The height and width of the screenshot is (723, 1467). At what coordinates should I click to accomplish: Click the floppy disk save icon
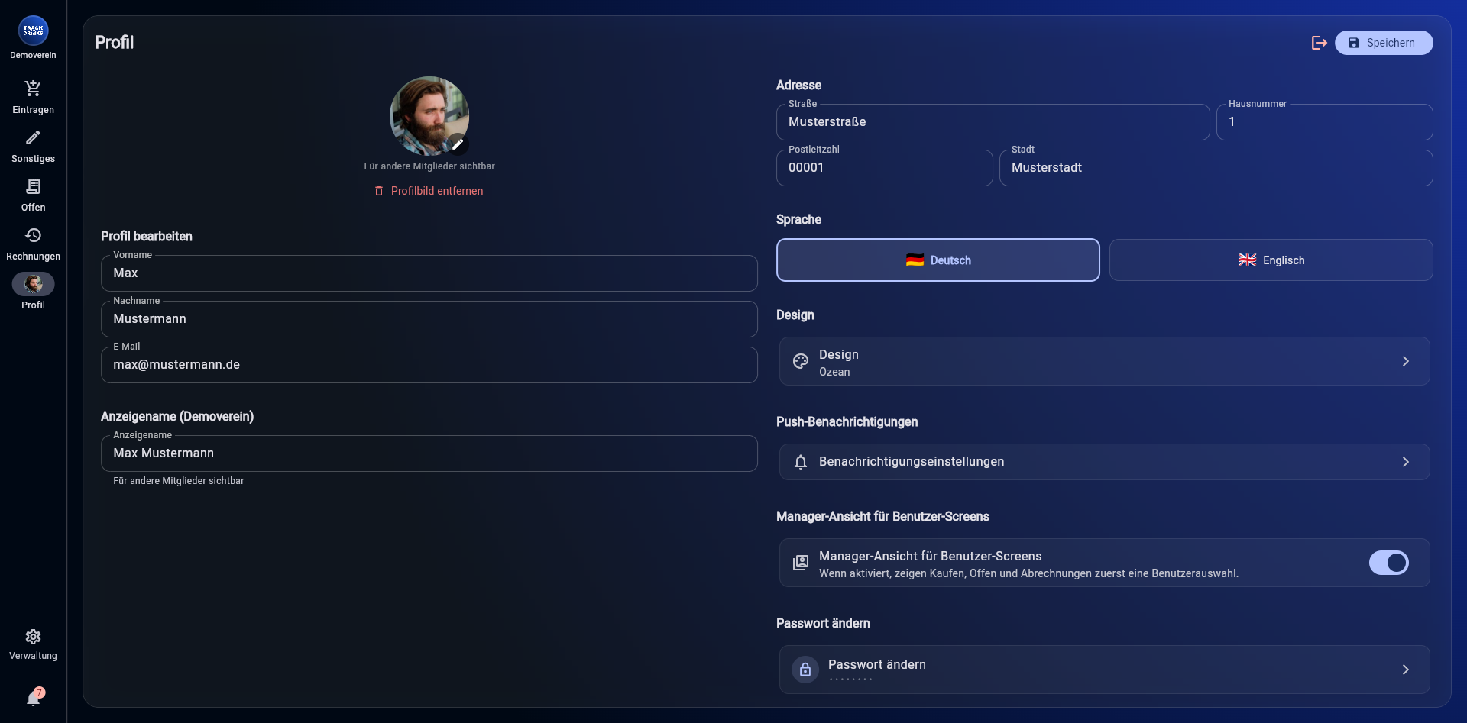point(1354,43)
